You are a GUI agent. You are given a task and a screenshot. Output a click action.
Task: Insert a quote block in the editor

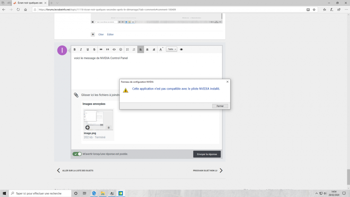pos(107,49)
